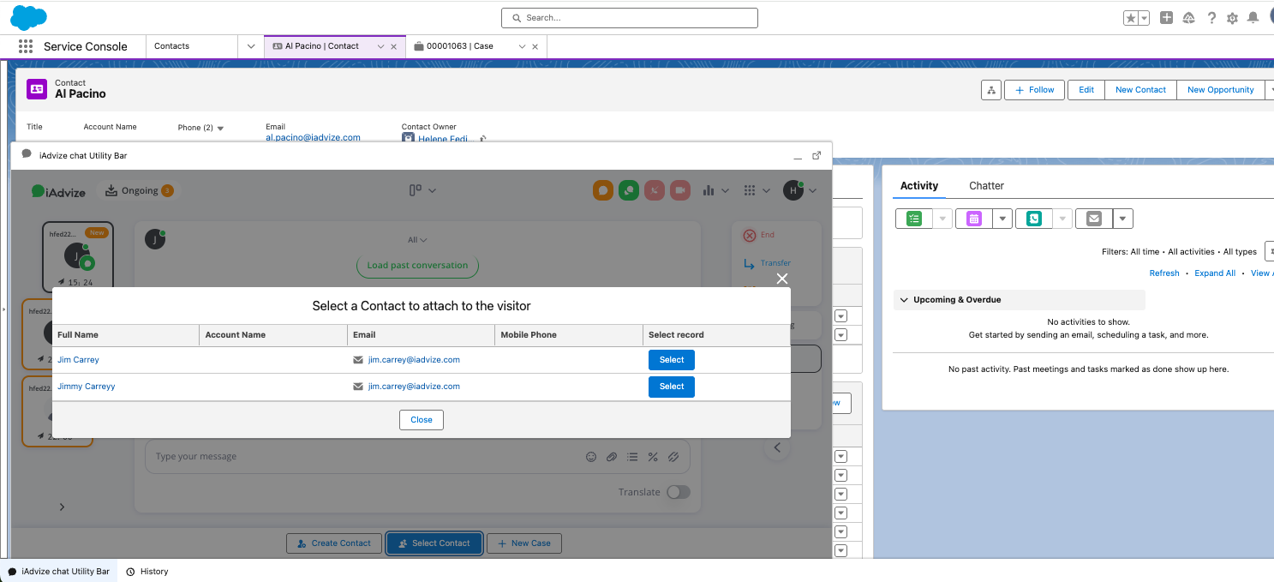Open the Favorites star icon
This screenshot has height=582, width=1274.
[1131, 18]
